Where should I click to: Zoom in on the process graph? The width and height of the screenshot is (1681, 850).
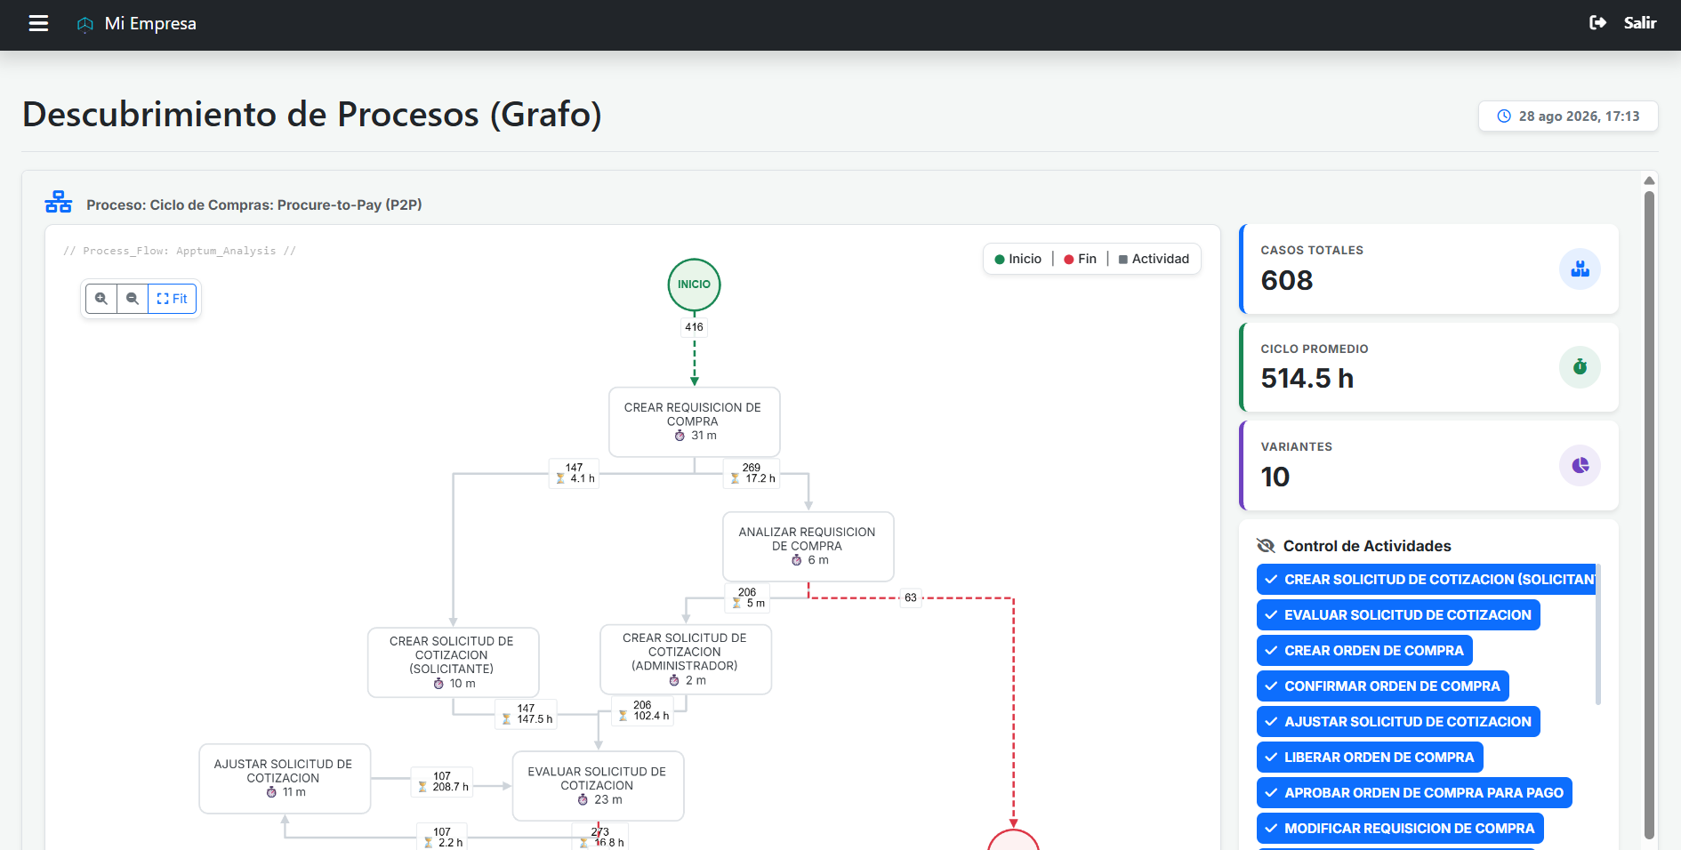[101, 299]
